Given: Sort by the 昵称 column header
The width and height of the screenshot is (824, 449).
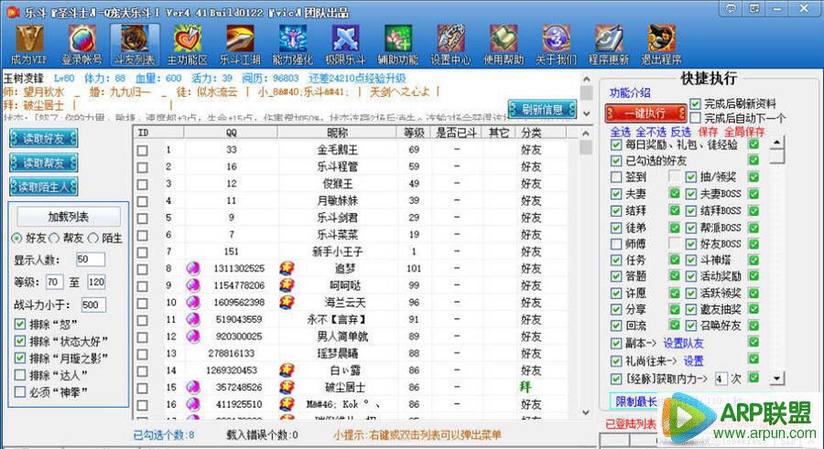Looking at the screenshot, I should (337, 133).
